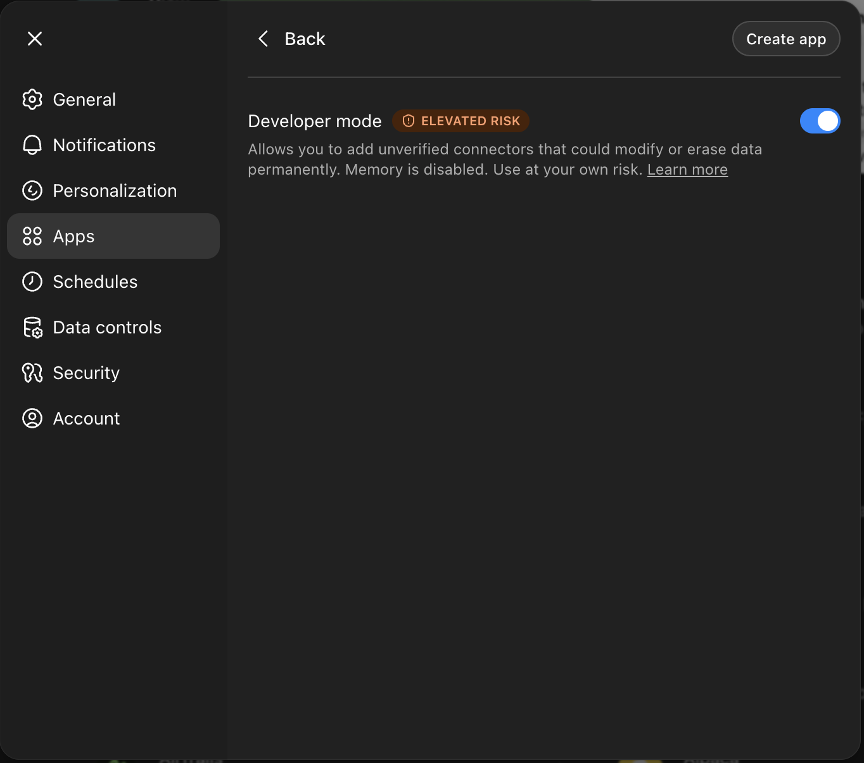Switch to the Notifications section
The width and height of the screenshot is (864, 763).
[105, 145]
